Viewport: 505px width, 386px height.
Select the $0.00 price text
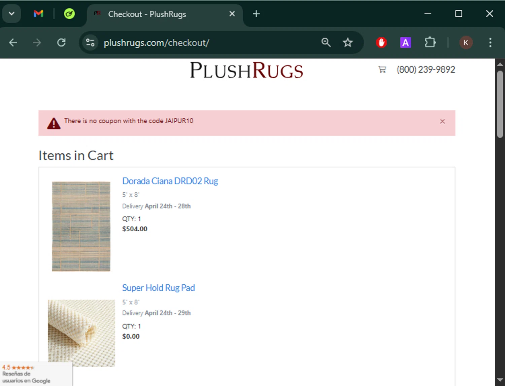point(131,336)
